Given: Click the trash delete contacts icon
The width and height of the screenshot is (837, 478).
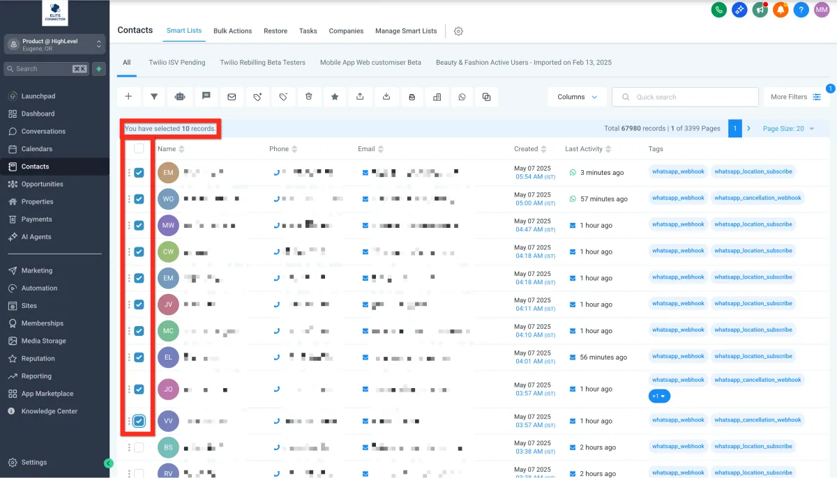Looking at the screenshot, I should (x=309, y=97).
